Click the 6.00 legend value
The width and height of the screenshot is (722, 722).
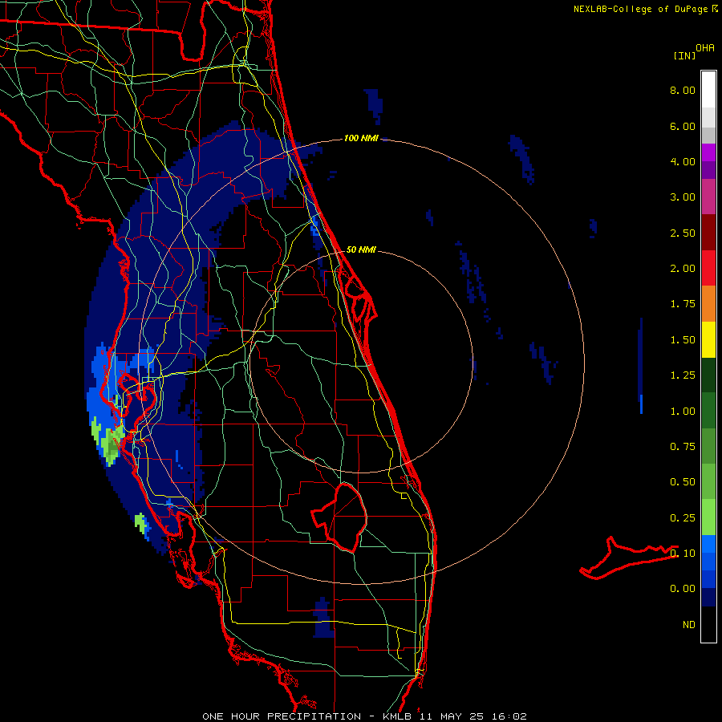tap(683, 126)
